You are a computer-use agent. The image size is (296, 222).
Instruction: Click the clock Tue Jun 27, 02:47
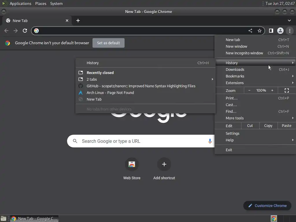280,3
